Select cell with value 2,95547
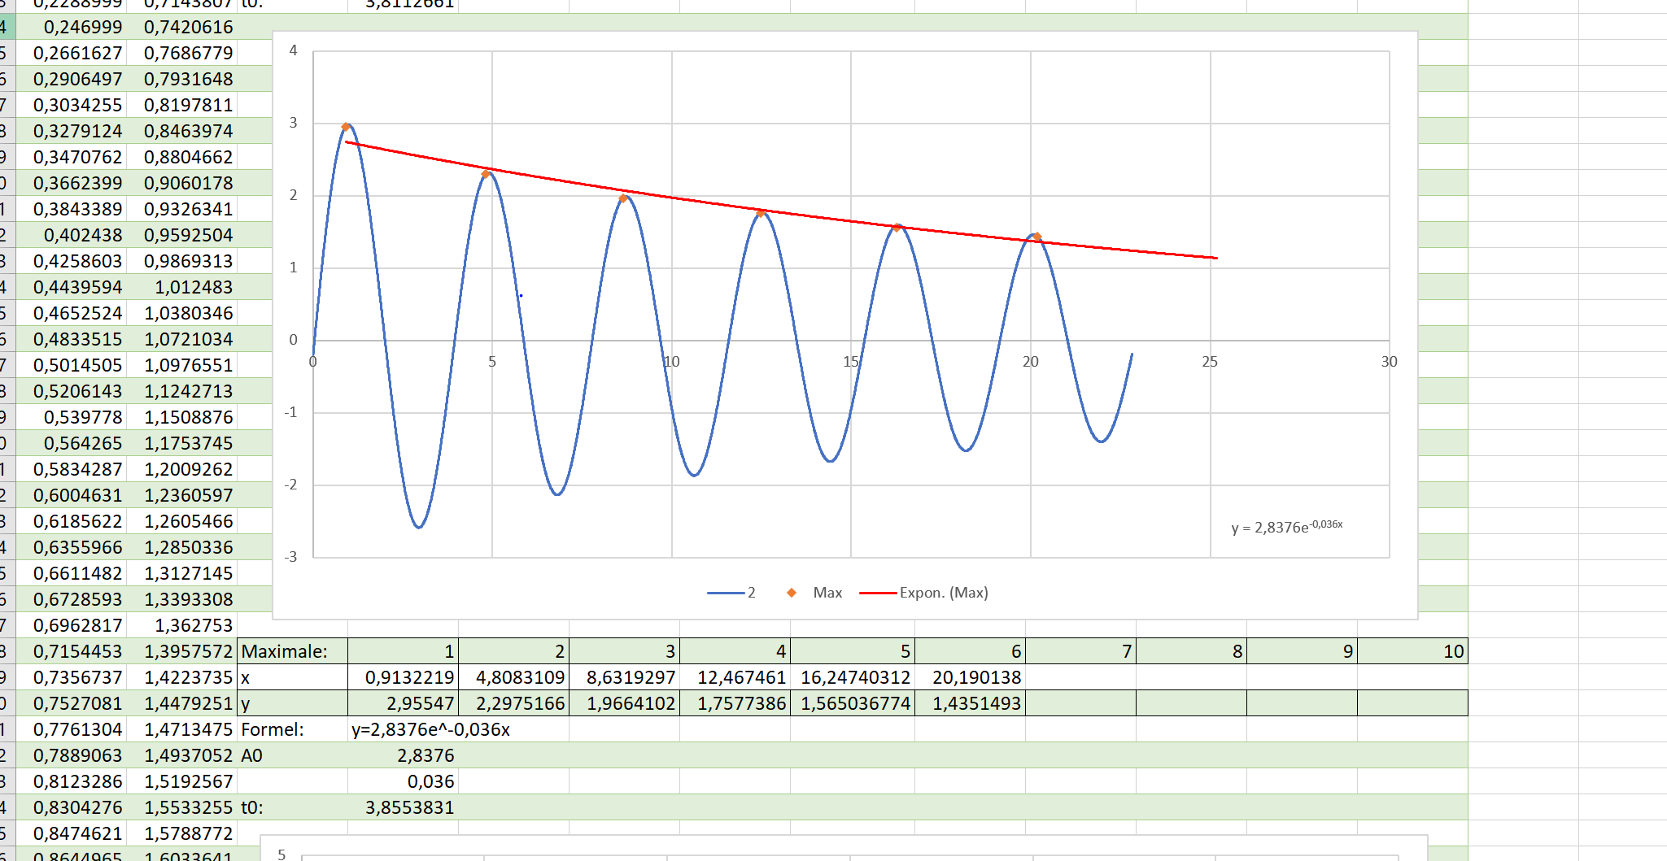 (x=403, y=703)
